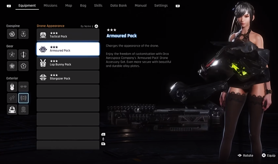Click the R2 scroll-down indicator
This screenshot has width=278, height=164.
tap(103, 144)
